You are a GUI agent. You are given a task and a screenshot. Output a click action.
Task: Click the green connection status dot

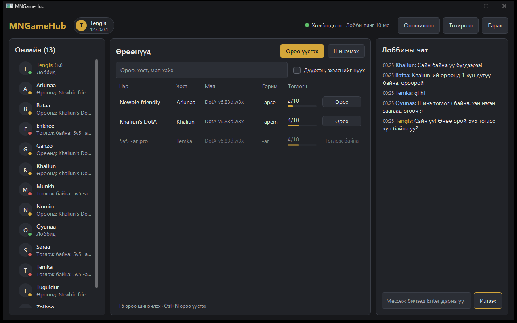307,25
